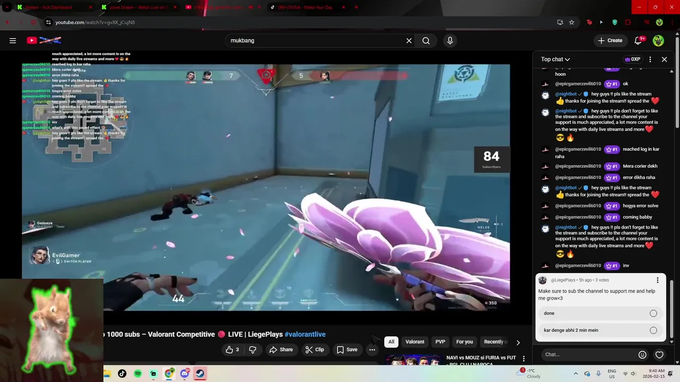Expand the Top chat dropdown
This screenshot has height=382, width=680.
click(x=556, y=59)
